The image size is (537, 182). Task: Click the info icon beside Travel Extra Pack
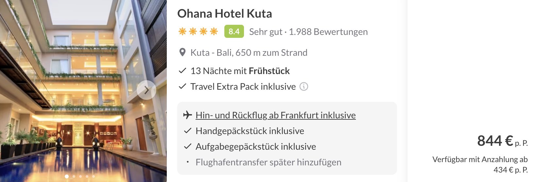tap(304, 86)
